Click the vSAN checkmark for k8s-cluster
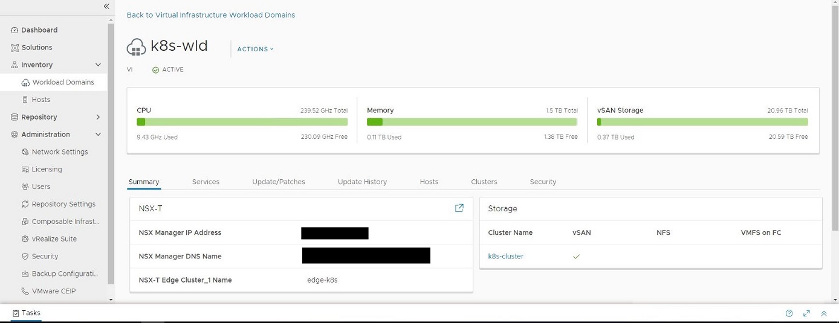Screen dimensions: 839x323 [576, 257]
